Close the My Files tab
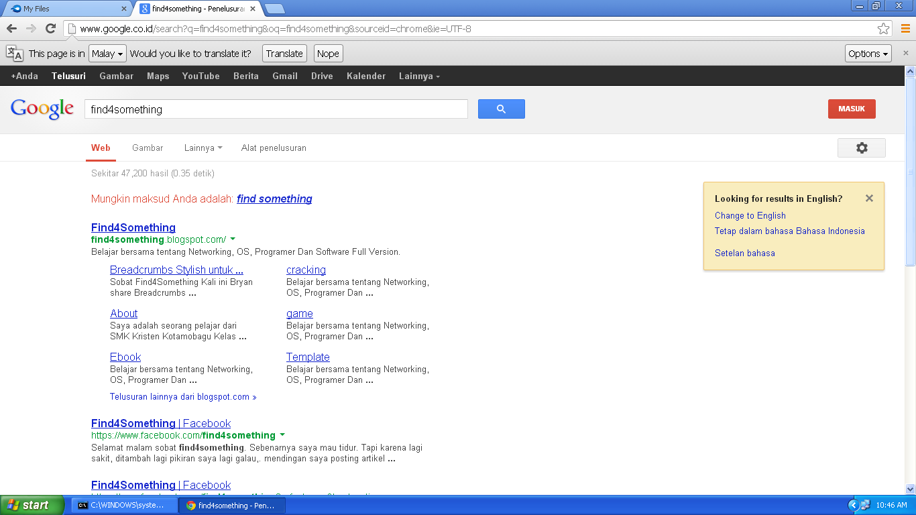The width and height of the screenshot is (916, 515). 123,9
